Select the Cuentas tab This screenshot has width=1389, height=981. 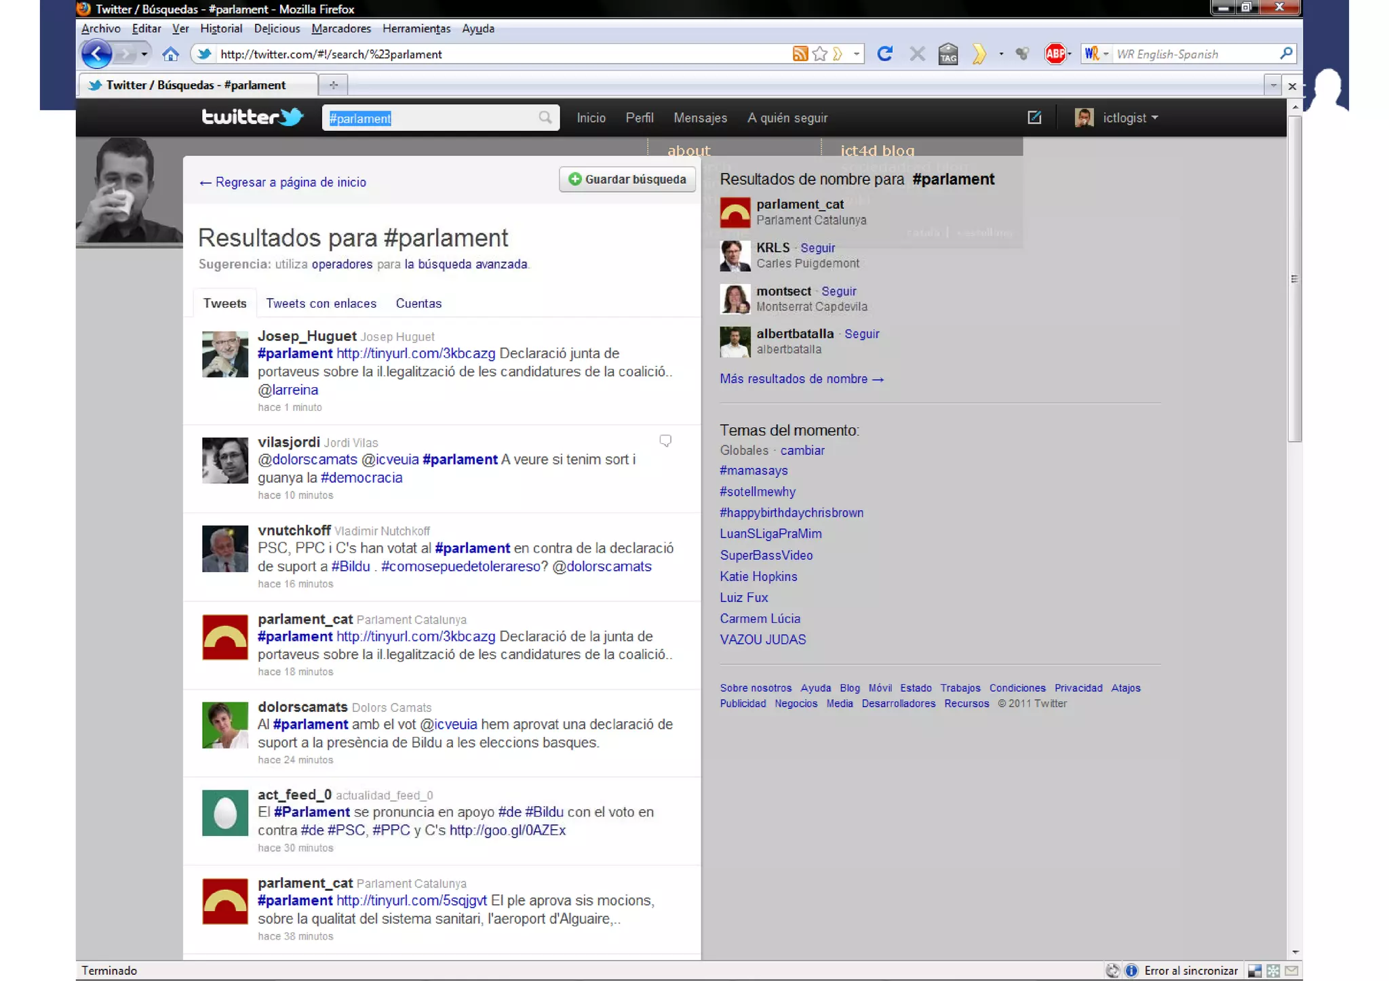(418, 304)
